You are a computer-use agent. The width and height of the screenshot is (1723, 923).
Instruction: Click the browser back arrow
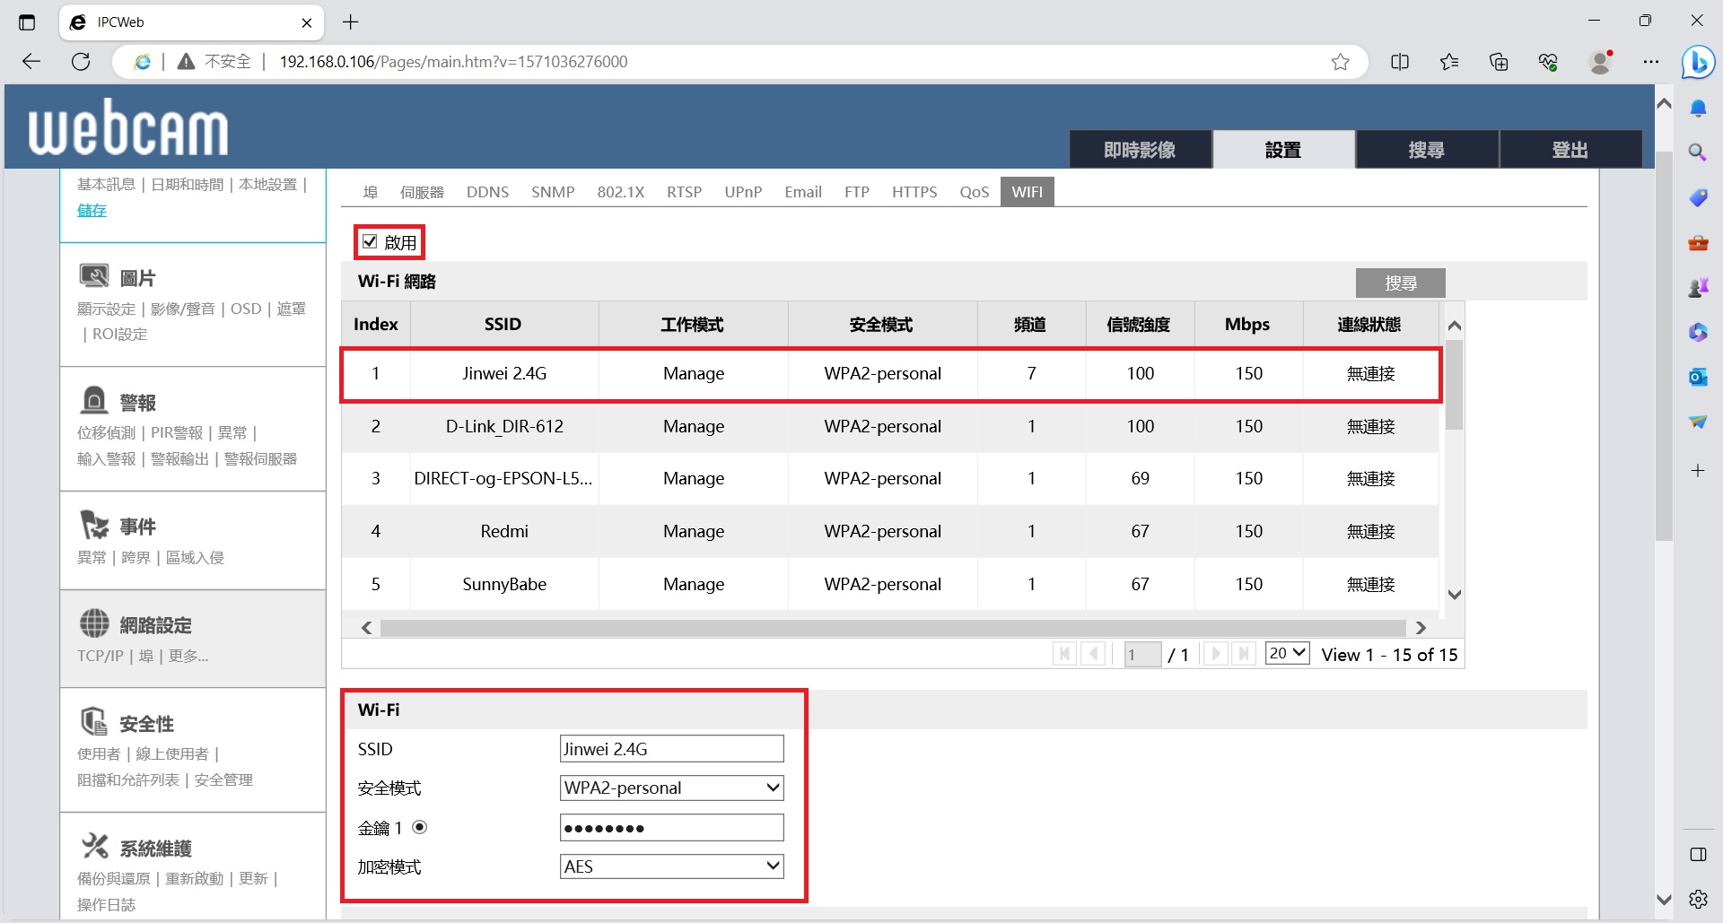pyautogui.click(x=31, y=61)
